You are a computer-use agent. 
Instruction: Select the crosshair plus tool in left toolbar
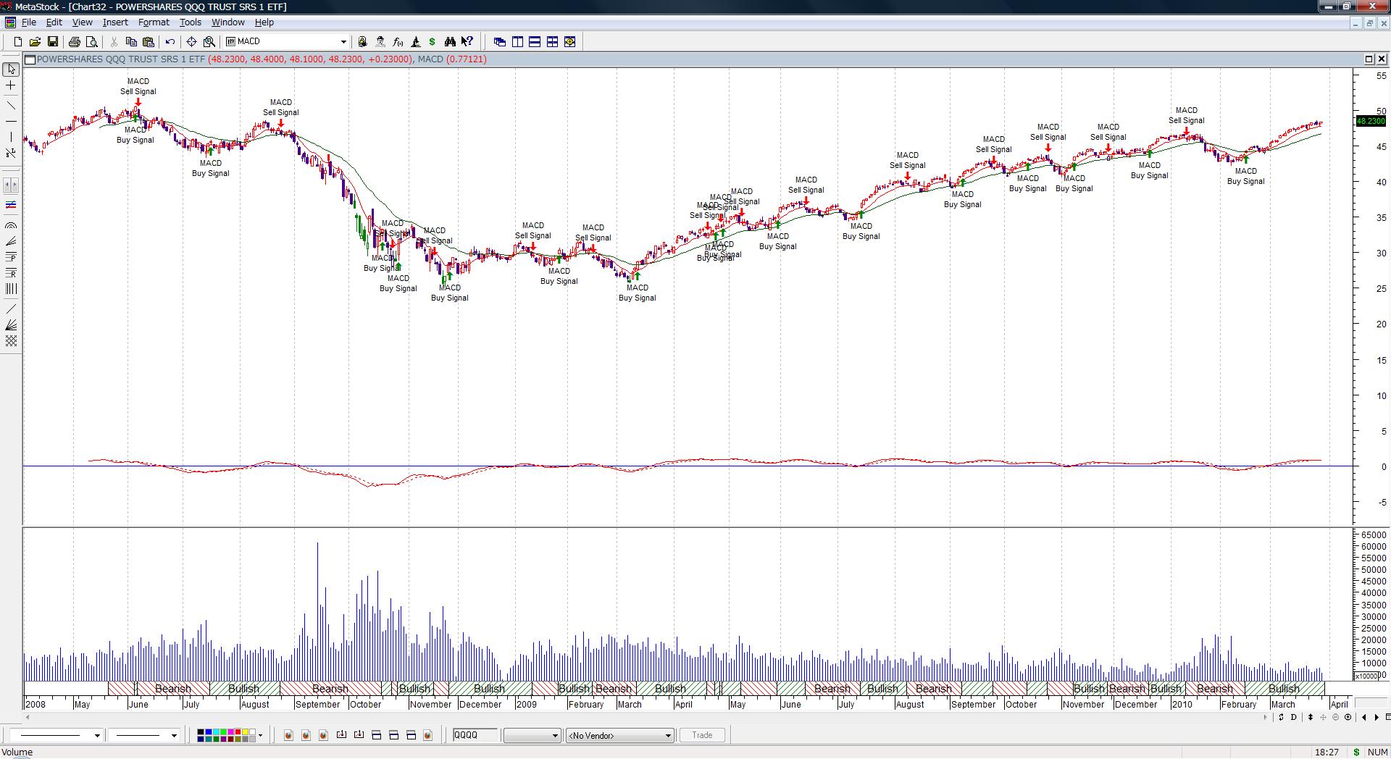pos(11,85)
